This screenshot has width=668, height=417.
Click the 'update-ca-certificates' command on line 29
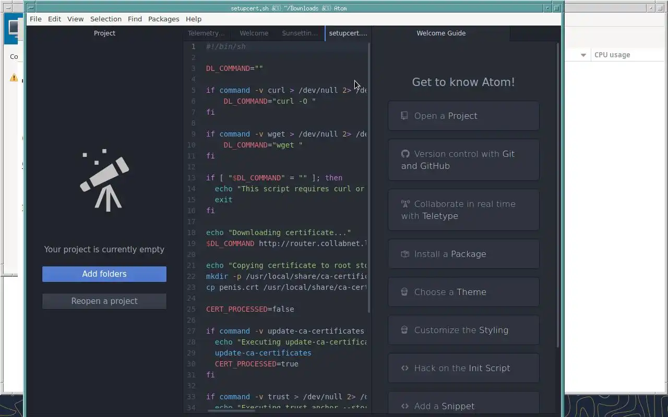pos(263,353)
